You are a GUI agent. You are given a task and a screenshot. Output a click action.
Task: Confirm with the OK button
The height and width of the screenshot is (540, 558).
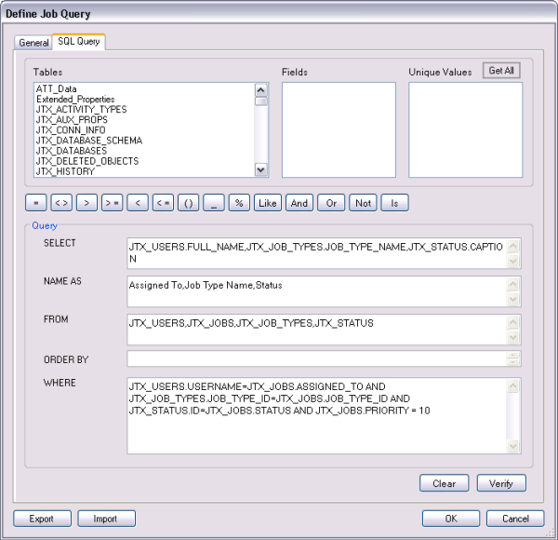tap(451, 519)
